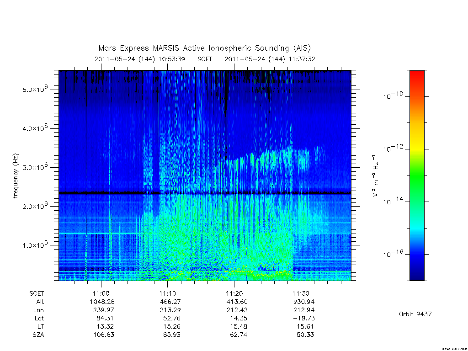This screenshot has height=351, width=468.
Task: Click altitude value 466.27
Action: click(170, 302)
